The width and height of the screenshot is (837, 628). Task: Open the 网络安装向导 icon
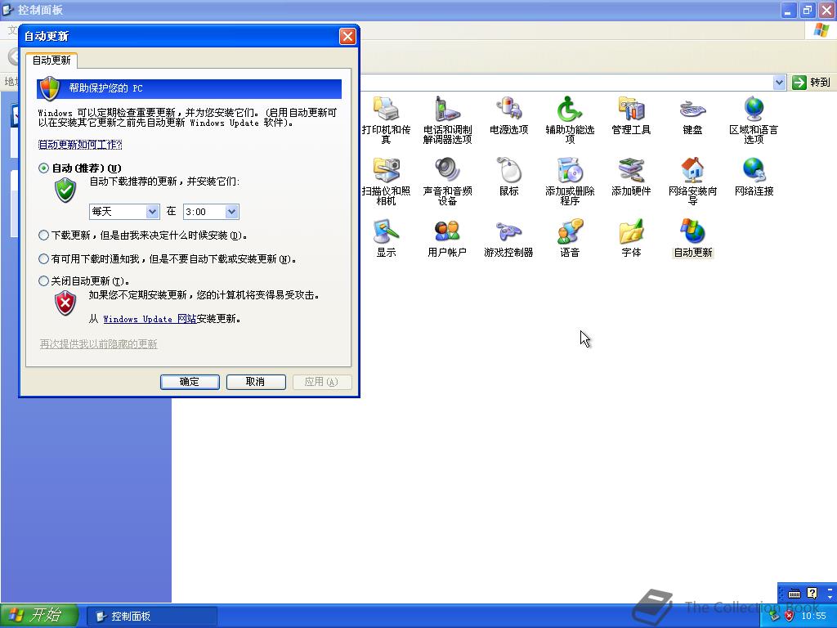pos(692,182)
